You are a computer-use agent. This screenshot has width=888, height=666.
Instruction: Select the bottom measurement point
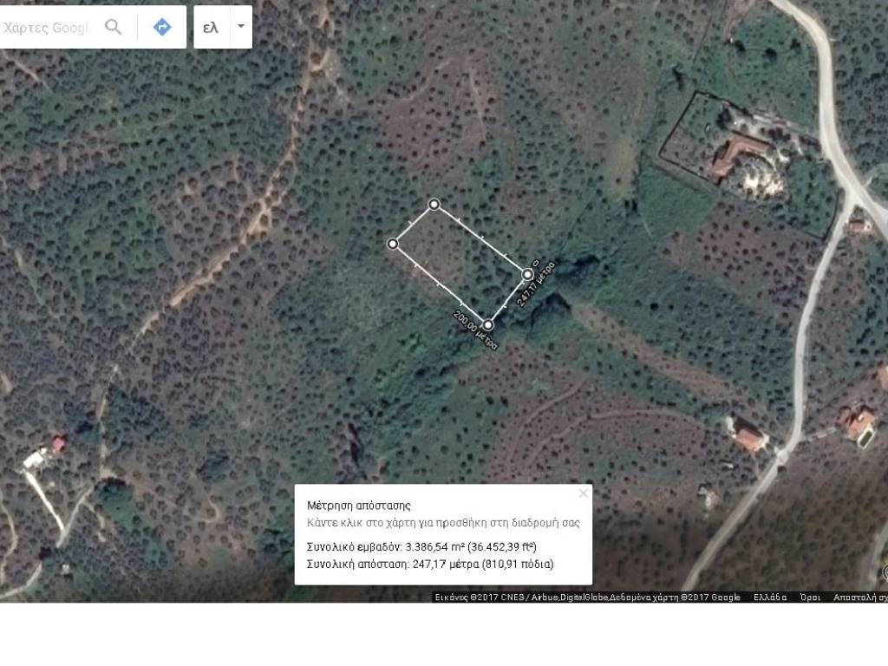pos(488,324)
